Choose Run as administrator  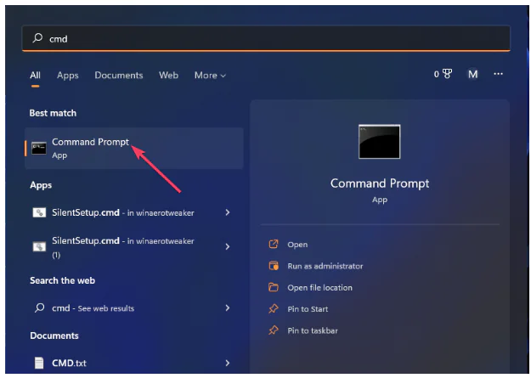tap(325, 266)
